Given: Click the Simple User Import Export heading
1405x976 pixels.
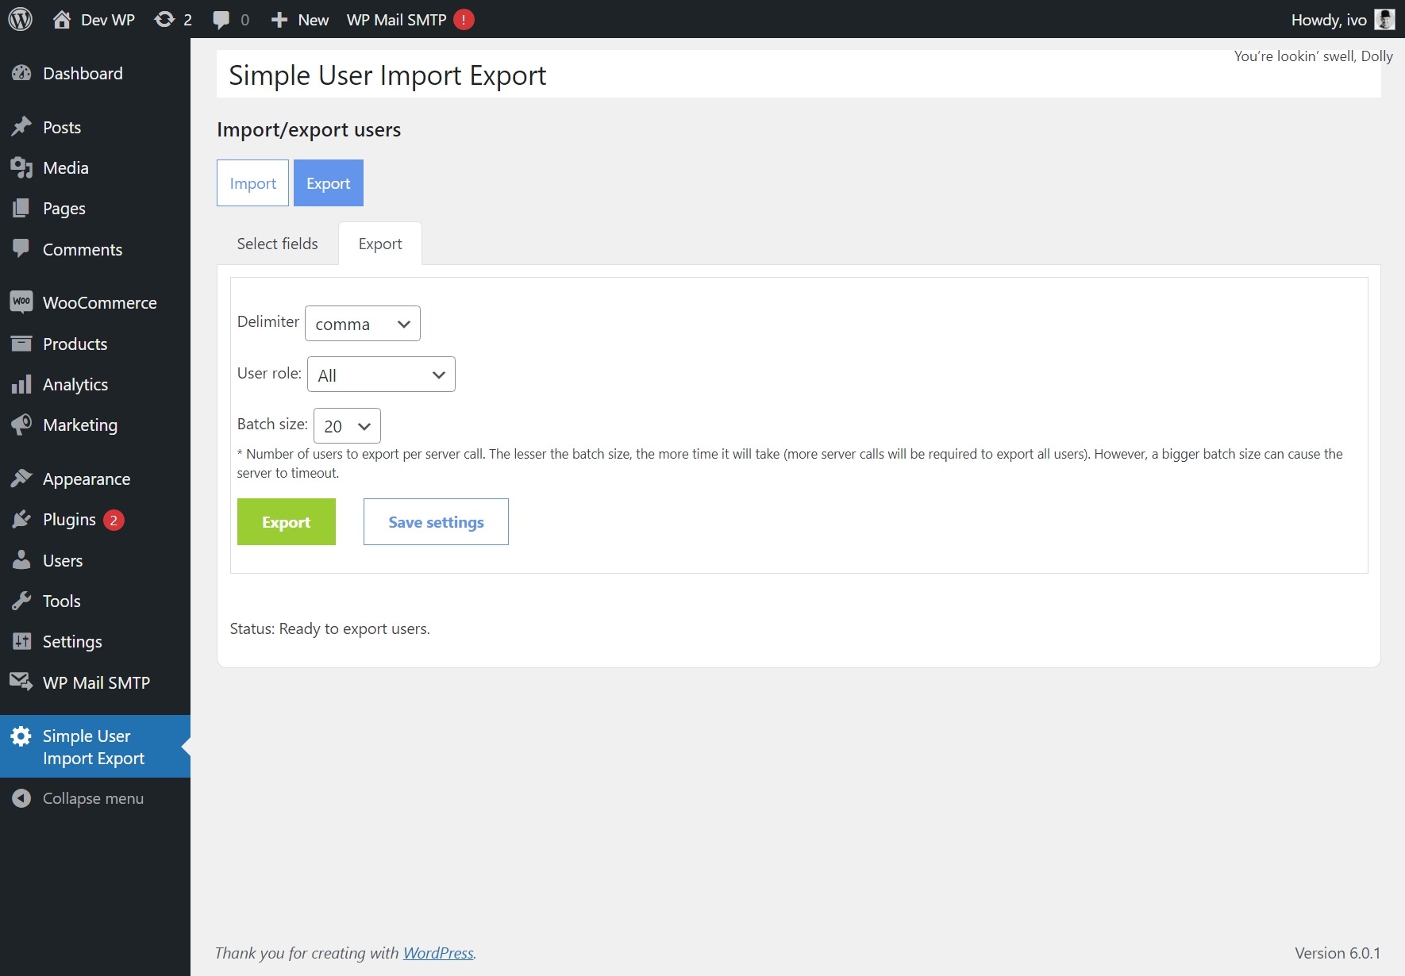Looking at the screenshot, I should point(387,75).
